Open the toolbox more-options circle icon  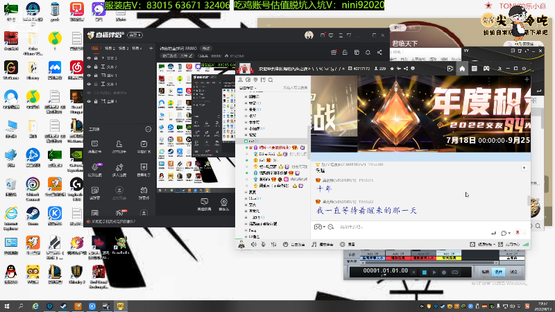148,130
